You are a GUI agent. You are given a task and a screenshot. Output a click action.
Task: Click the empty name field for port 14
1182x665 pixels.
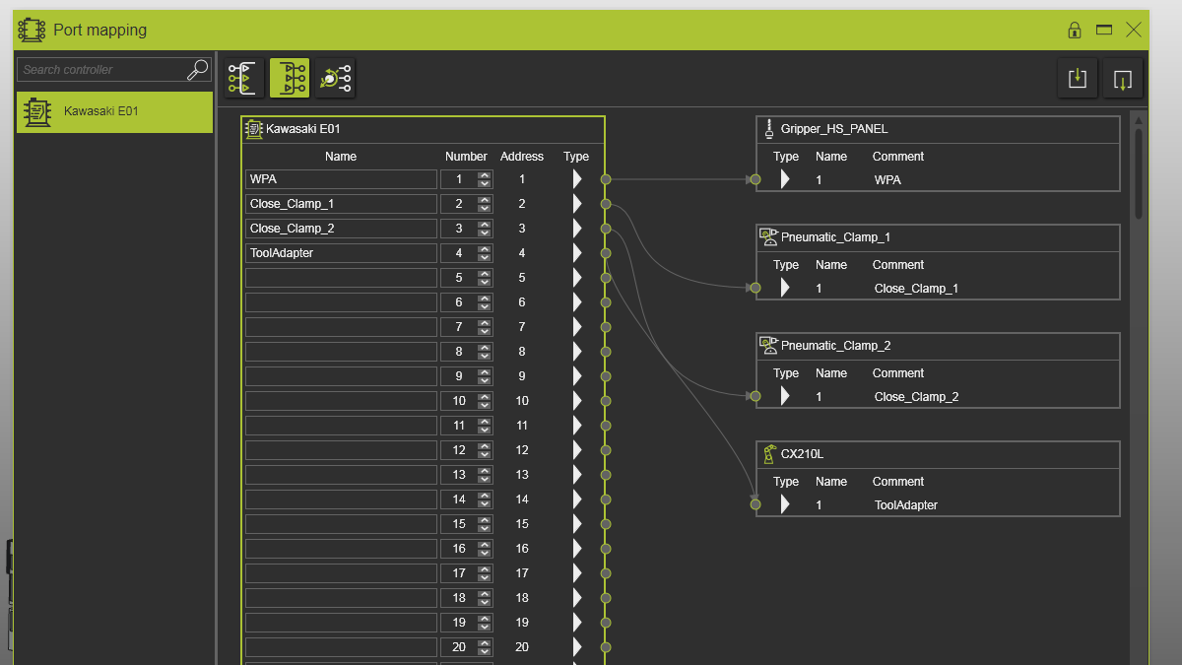click(341, 499)
